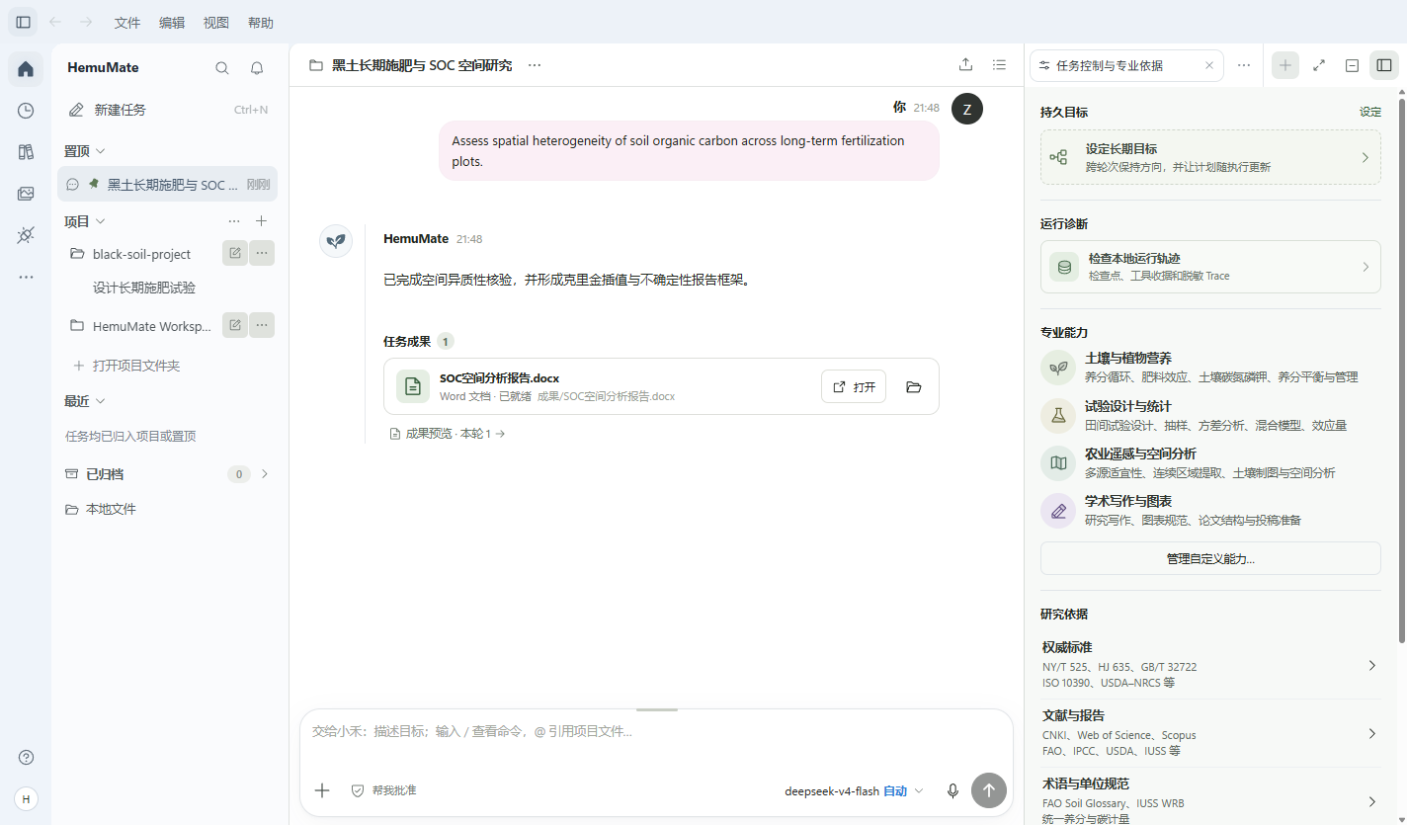This screenshot has width=1407, height=825.
Task: Open the 编辑 menu
Action: pos(172,23)
